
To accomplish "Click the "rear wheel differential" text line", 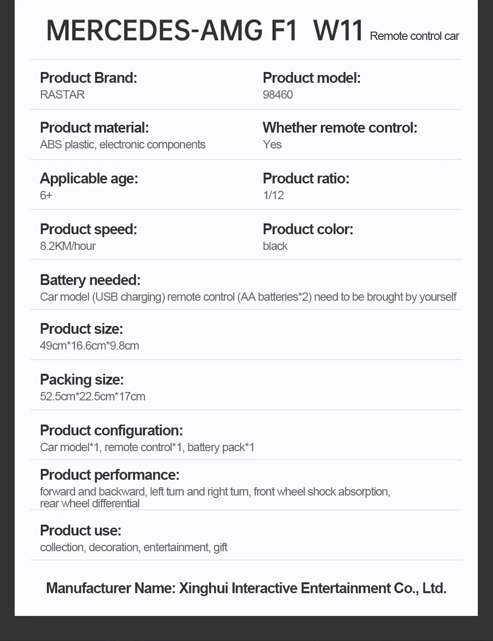I will tap(90, 503).
